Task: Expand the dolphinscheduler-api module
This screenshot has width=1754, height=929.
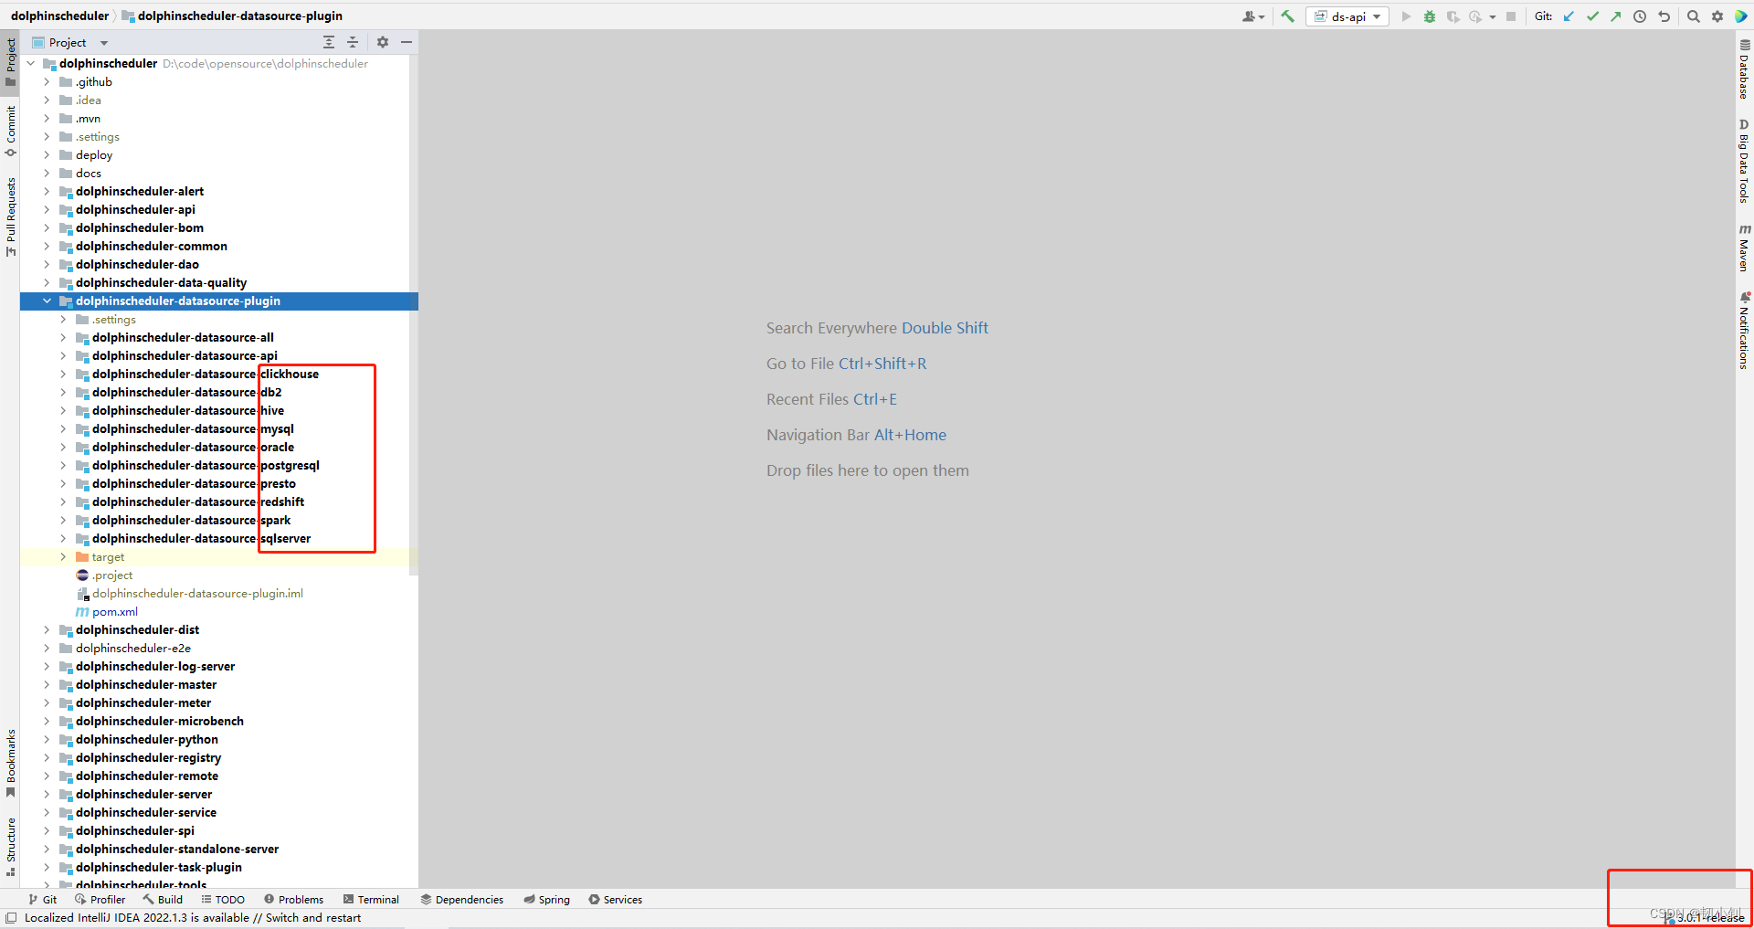Action: point(47,210)
